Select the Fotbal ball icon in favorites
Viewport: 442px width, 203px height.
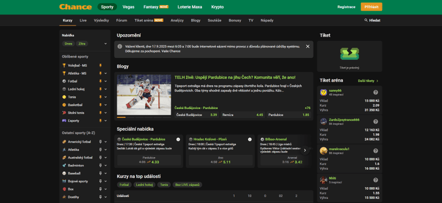point(64,81)
